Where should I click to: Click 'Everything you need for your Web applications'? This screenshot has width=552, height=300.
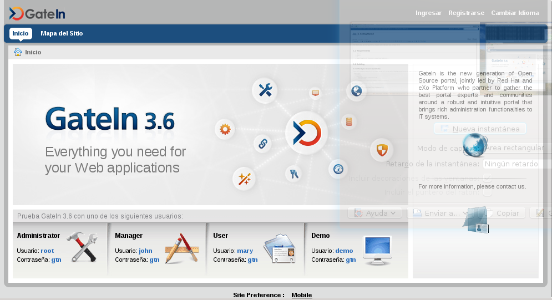[115, 160]
